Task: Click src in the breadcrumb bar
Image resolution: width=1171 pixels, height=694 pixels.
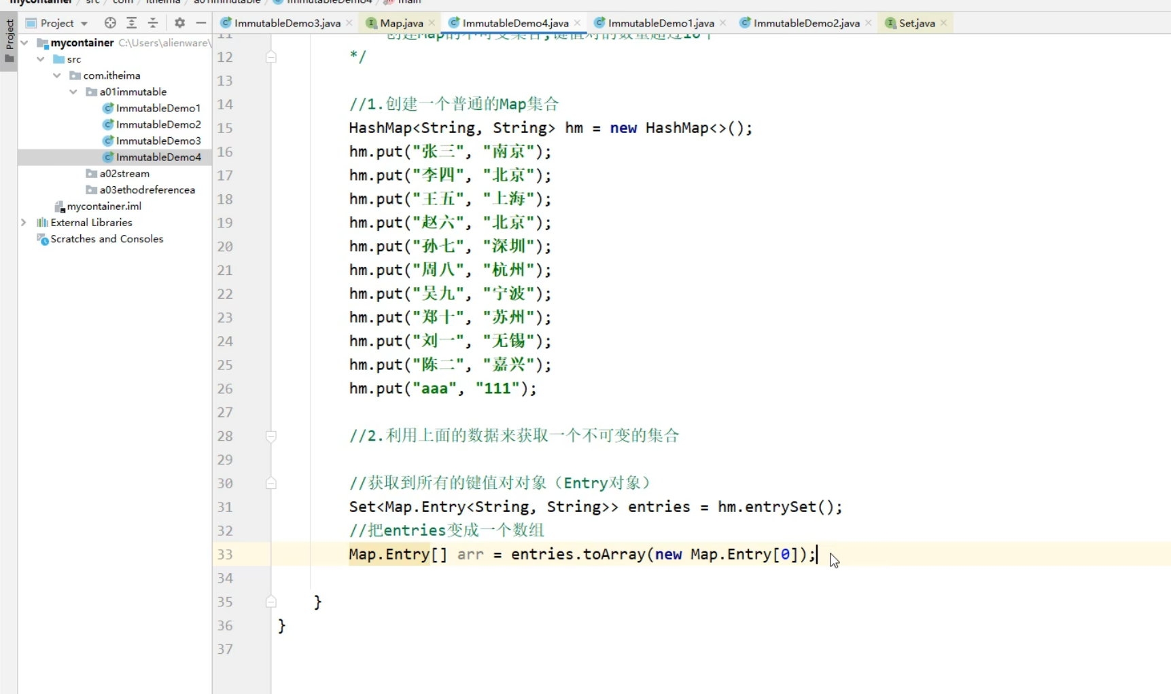Action: pyautogui.click(x=92, y=2)
